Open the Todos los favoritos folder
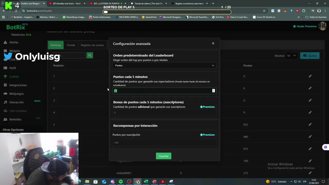329x185 pixels. coord(316,17)
